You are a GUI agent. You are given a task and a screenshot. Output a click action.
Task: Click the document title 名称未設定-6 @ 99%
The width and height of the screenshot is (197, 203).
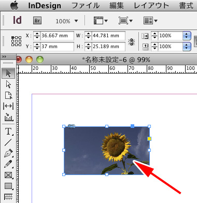116,60
